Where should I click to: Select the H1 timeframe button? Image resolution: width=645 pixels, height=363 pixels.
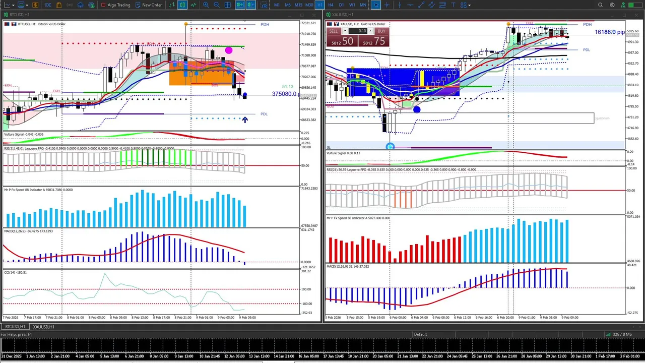320,5
